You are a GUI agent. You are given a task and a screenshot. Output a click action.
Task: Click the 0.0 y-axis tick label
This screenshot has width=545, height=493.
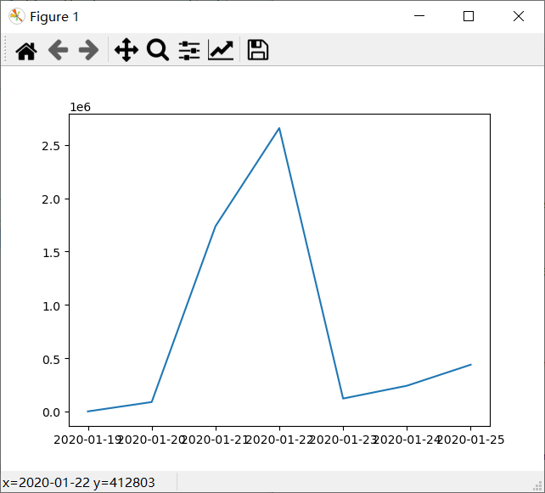coord(51,412)
